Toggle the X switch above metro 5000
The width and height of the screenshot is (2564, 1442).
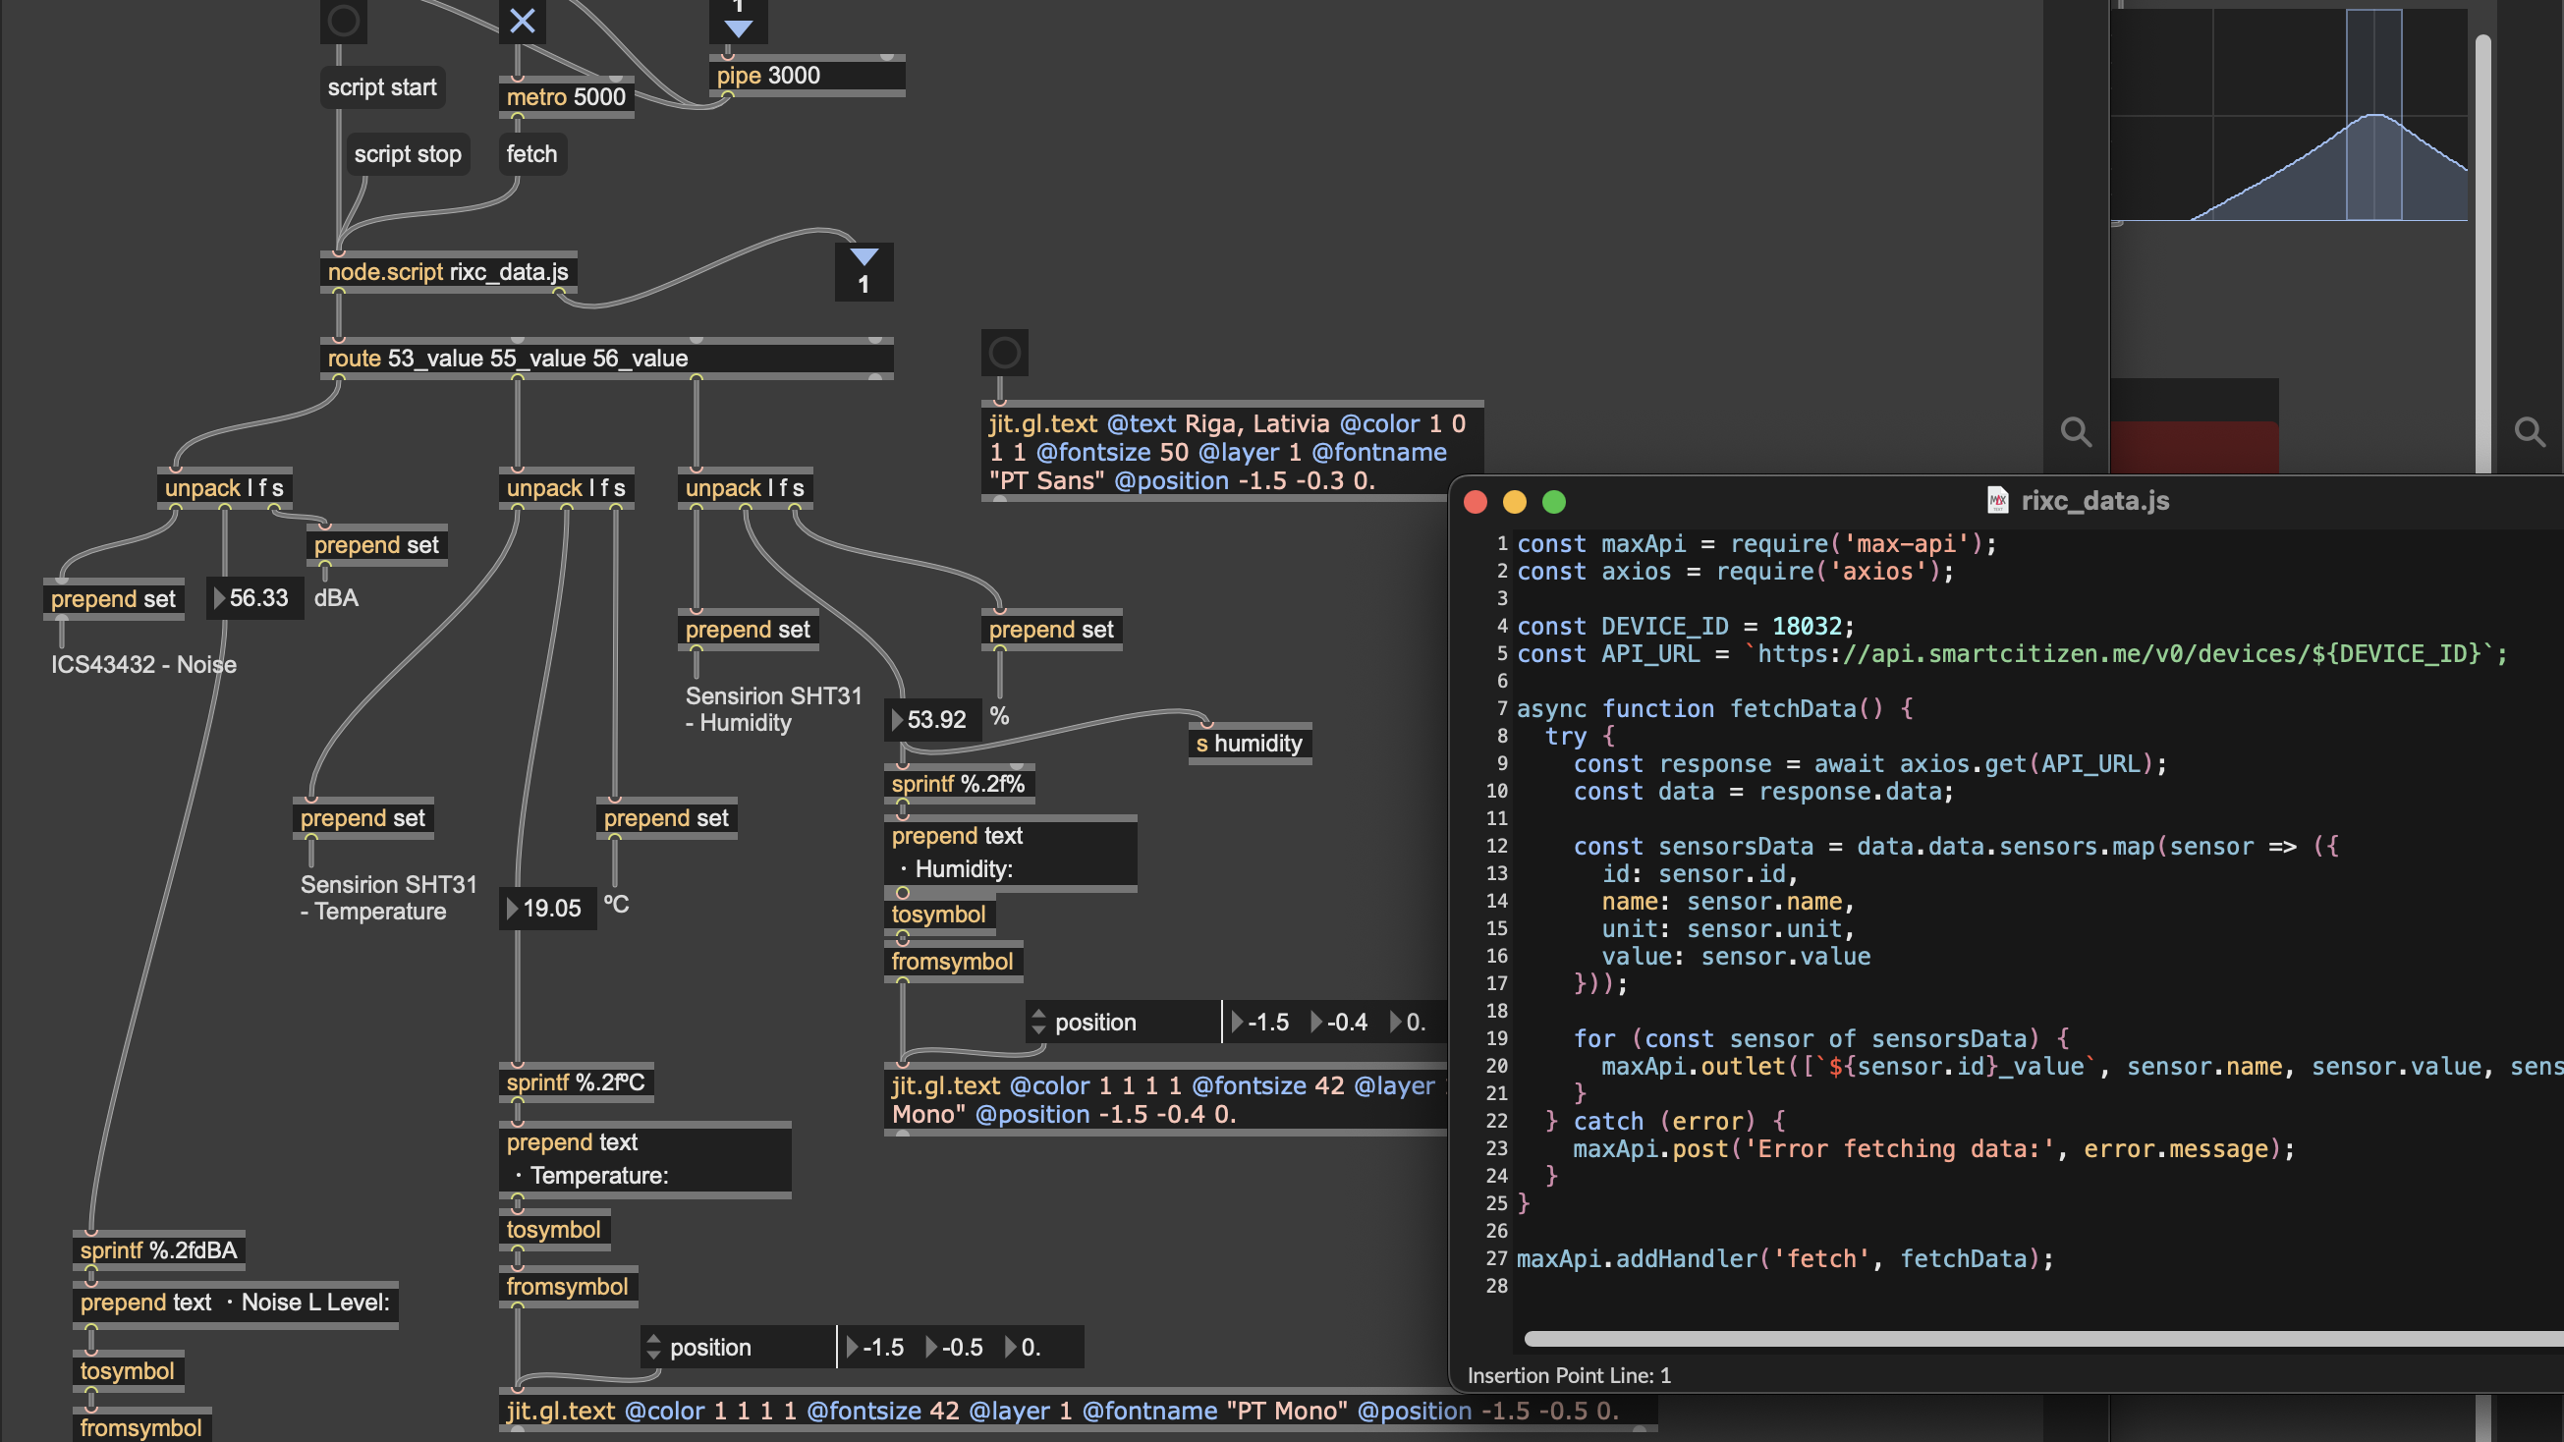(523, 20)
